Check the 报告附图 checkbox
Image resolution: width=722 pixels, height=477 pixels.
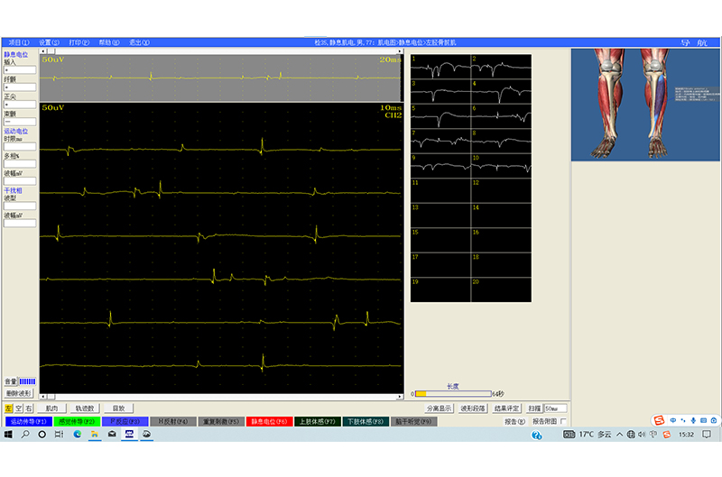(x=564, y=421)
